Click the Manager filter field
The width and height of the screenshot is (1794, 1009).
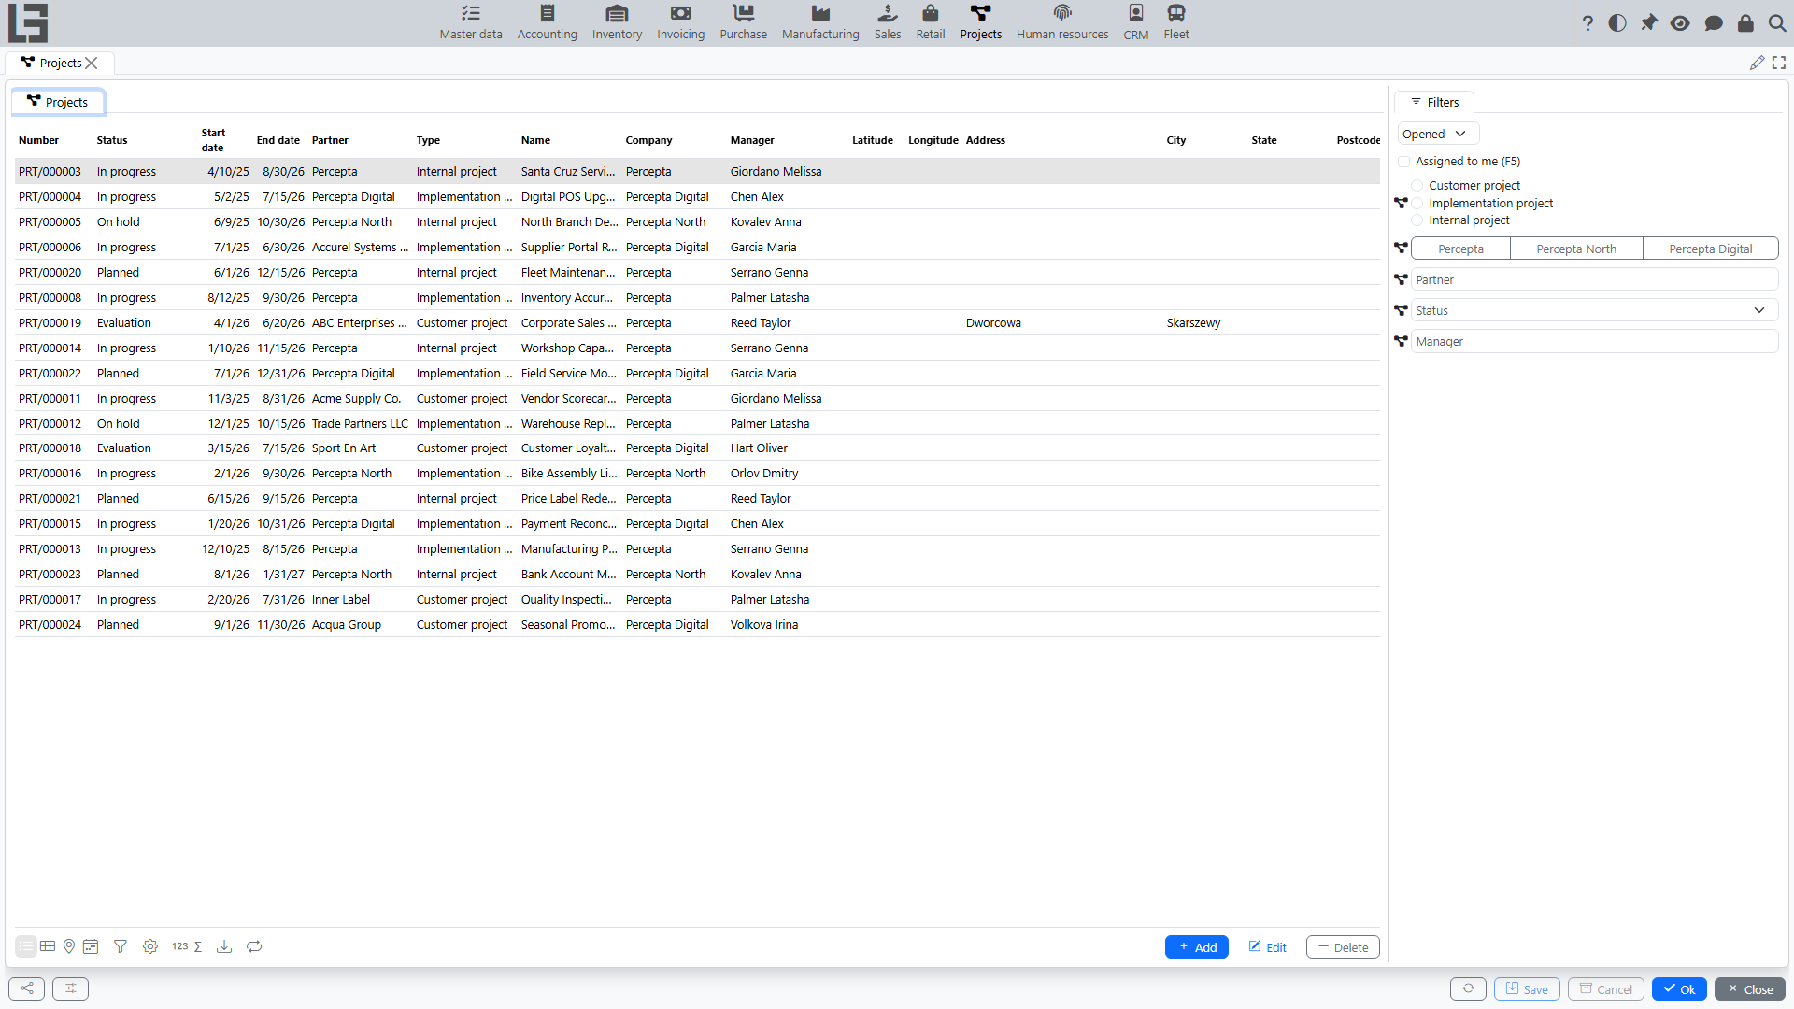[x=1594, y=341]
